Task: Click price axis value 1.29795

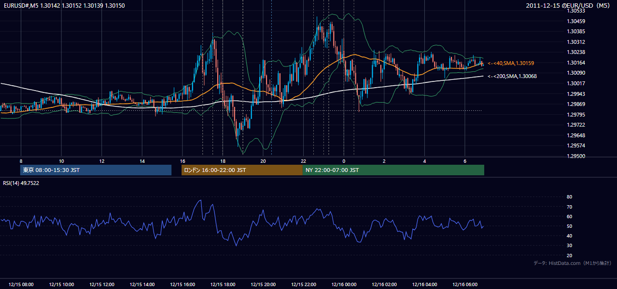Action: click(x=576, y=115)
